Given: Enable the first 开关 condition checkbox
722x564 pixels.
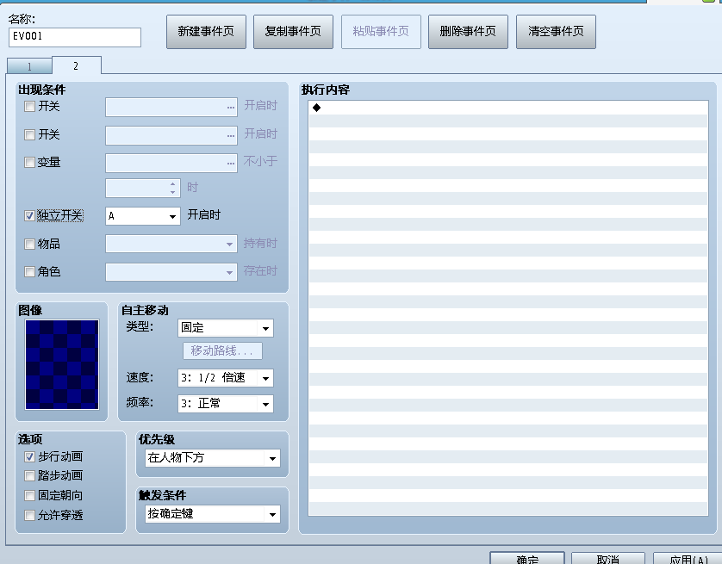Looking at the screenshot, I should pyautogui.click(x=29, y=107).
